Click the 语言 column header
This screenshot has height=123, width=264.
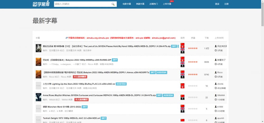(x=182, y=38)
